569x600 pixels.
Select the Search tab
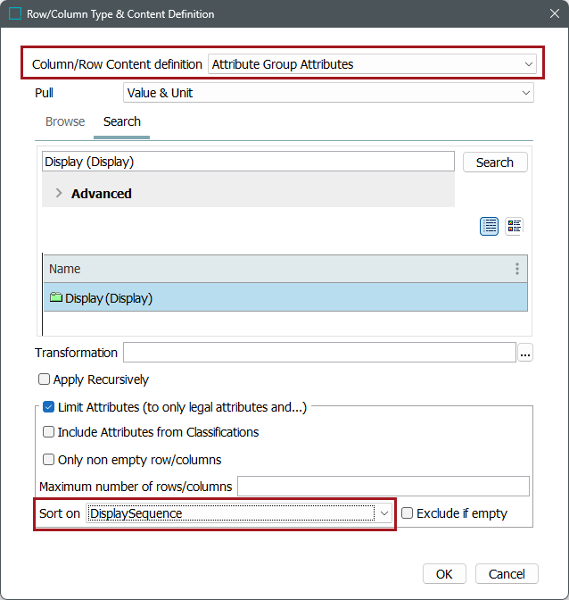point(122,121)
